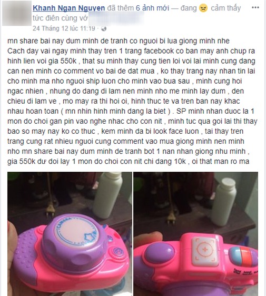
Task: Click the post body text paragraph
Action: 132,101
